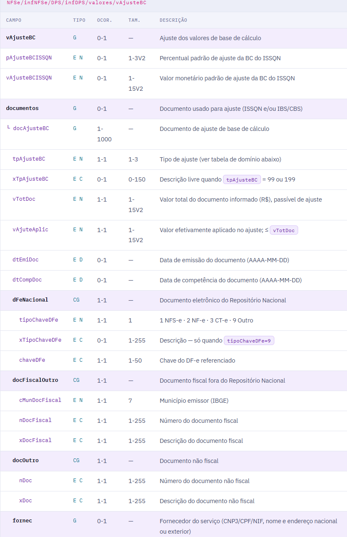Select the fornec group name

tap(22, 521)
